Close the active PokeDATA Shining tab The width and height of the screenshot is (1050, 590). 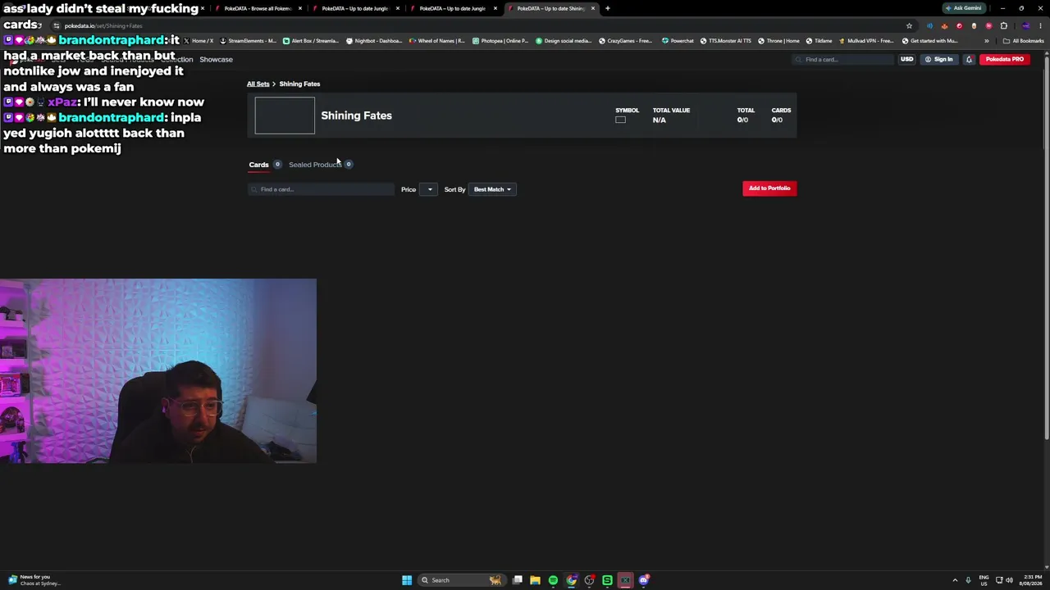[x=592, y=8]
